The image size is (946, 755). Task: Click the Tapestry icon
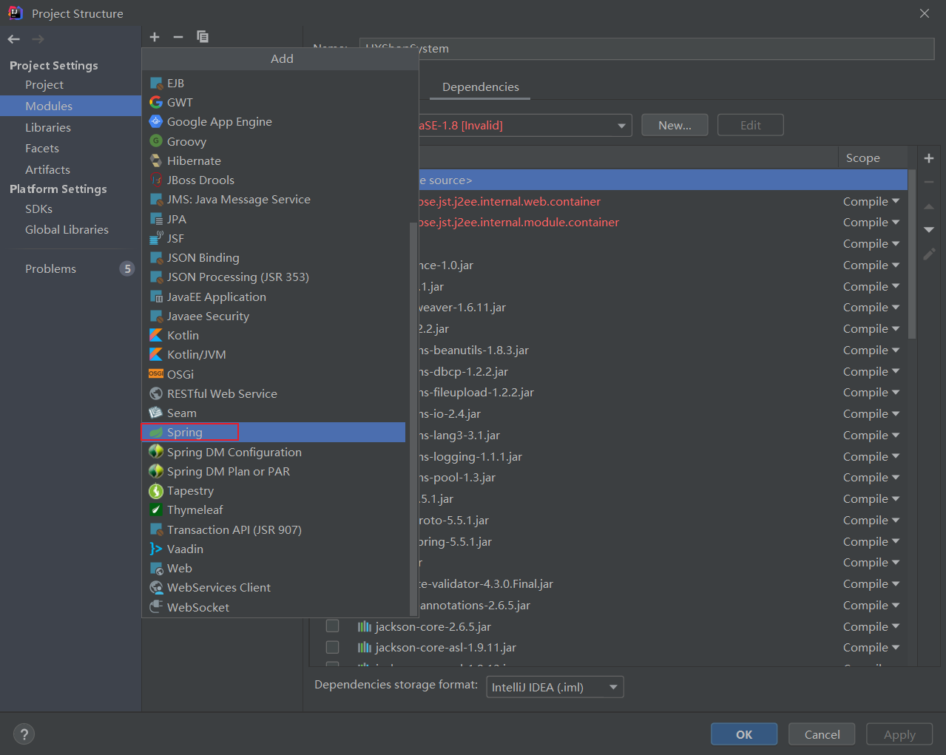[156, 490]
